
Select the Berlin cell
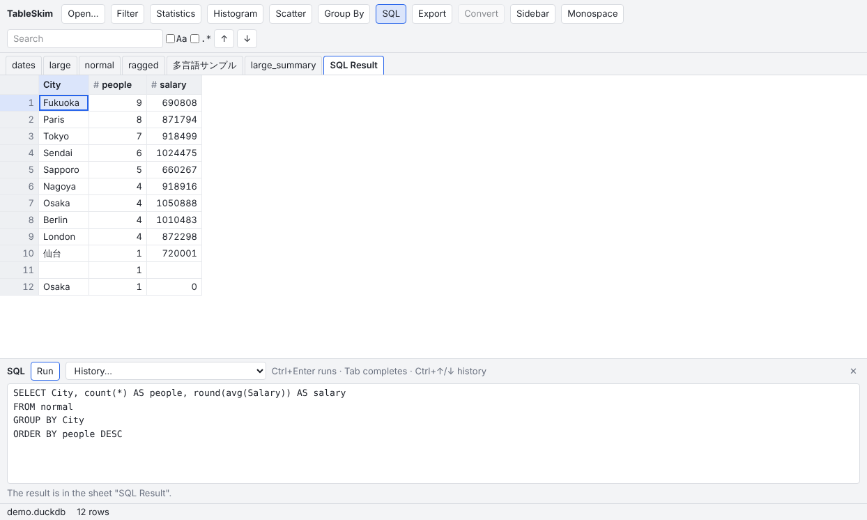tap(63, 220)
